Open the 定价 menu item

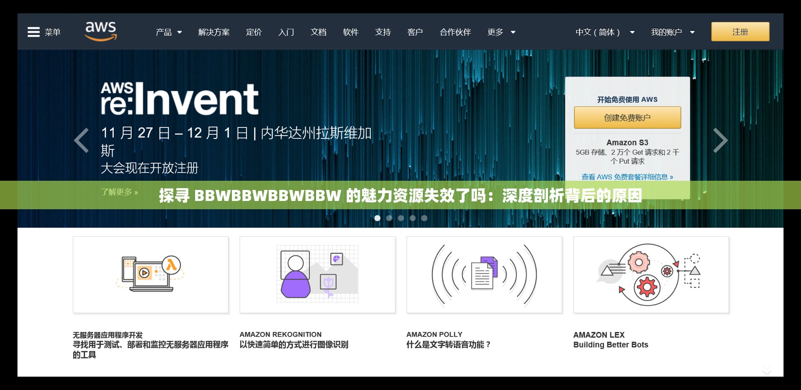[x=254, y=32]
